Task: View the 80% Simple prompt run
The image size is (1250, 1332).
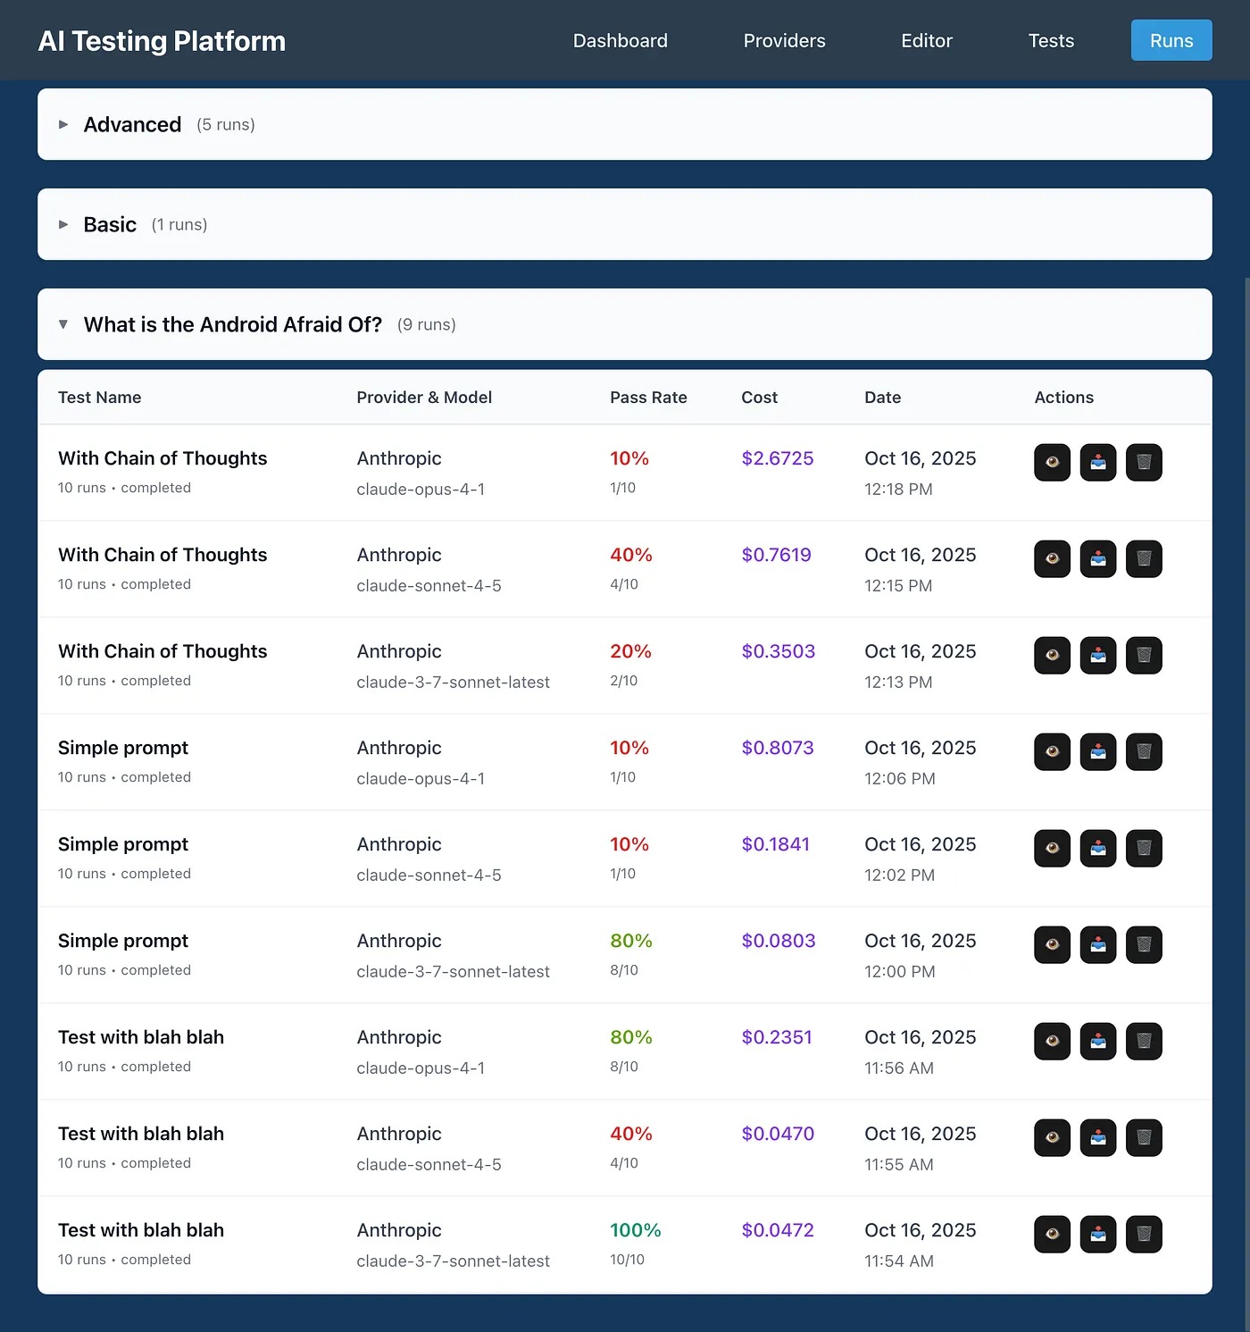Action: tap(1052, 945)
